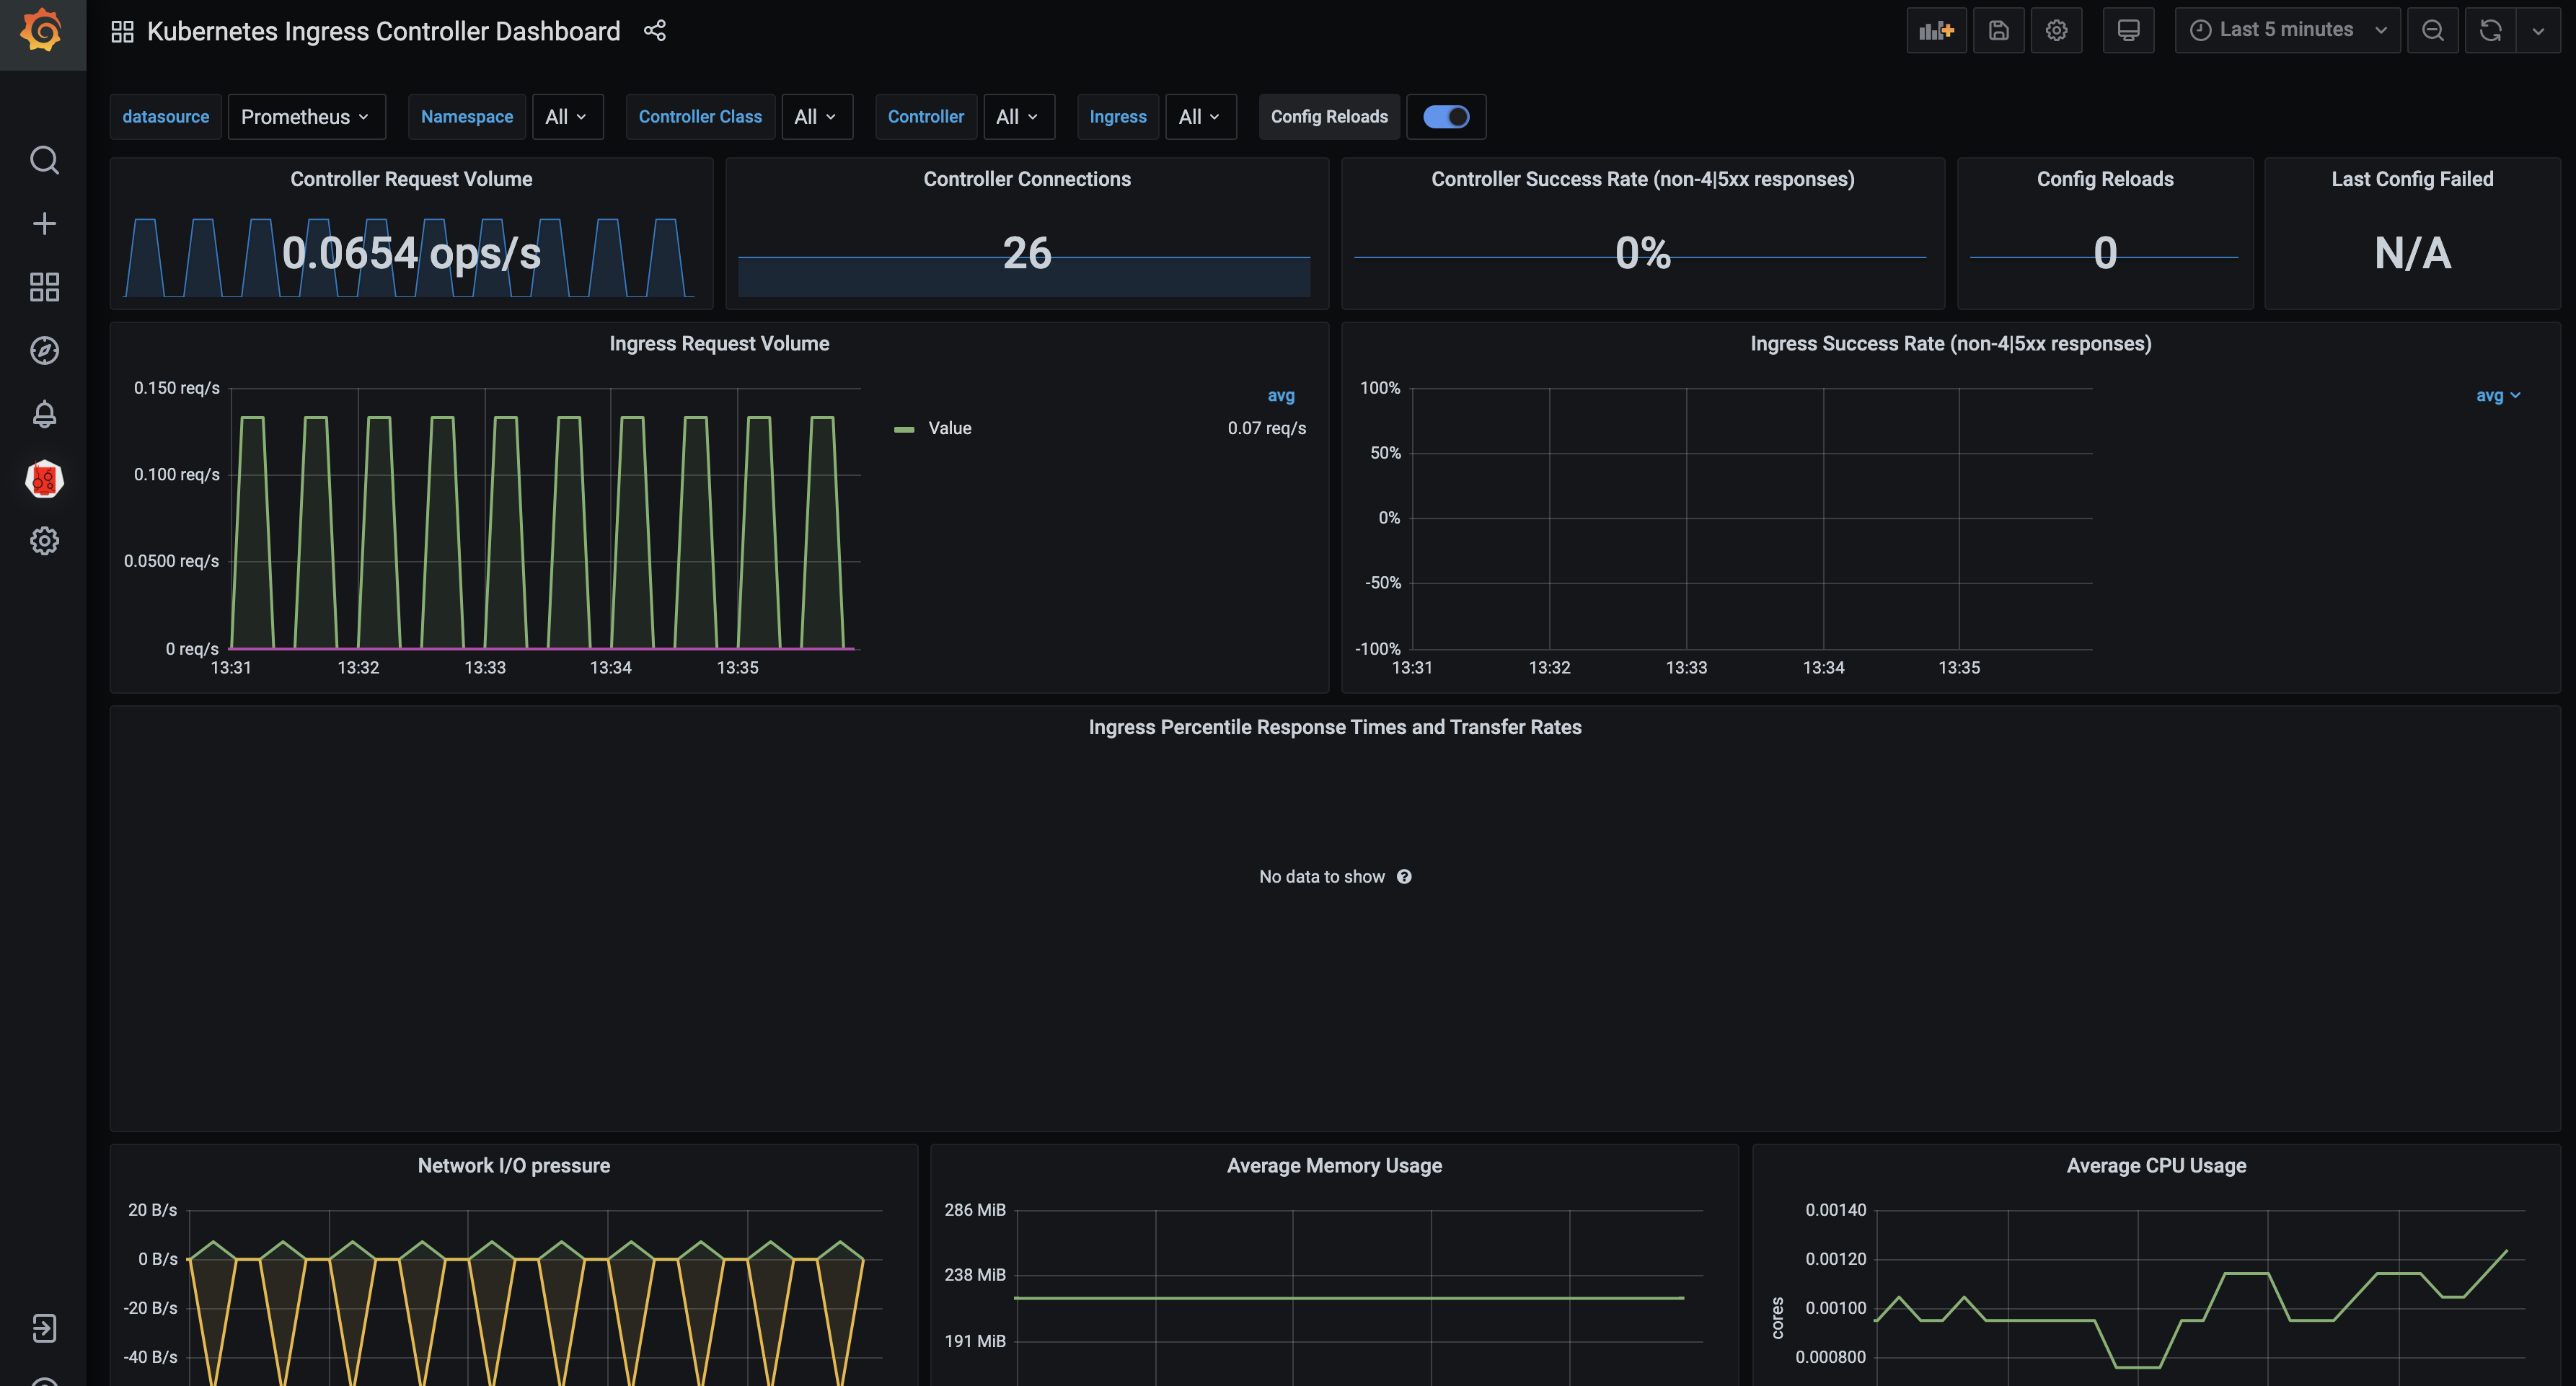Click the green Value legend color swatch
Screen dimensions: 2576x1386
[904, 429]
